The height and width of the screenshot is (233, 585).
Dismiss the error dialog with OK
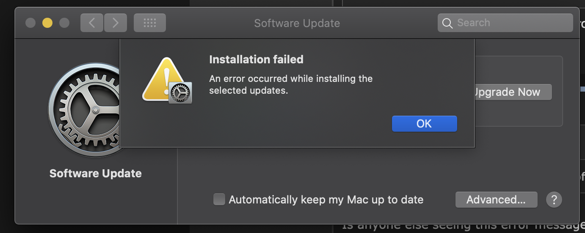click(424, 124)
